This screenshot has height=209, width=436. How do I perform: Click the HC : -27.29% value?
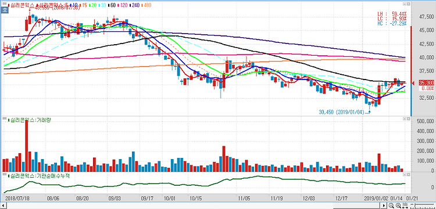(392, 23)
